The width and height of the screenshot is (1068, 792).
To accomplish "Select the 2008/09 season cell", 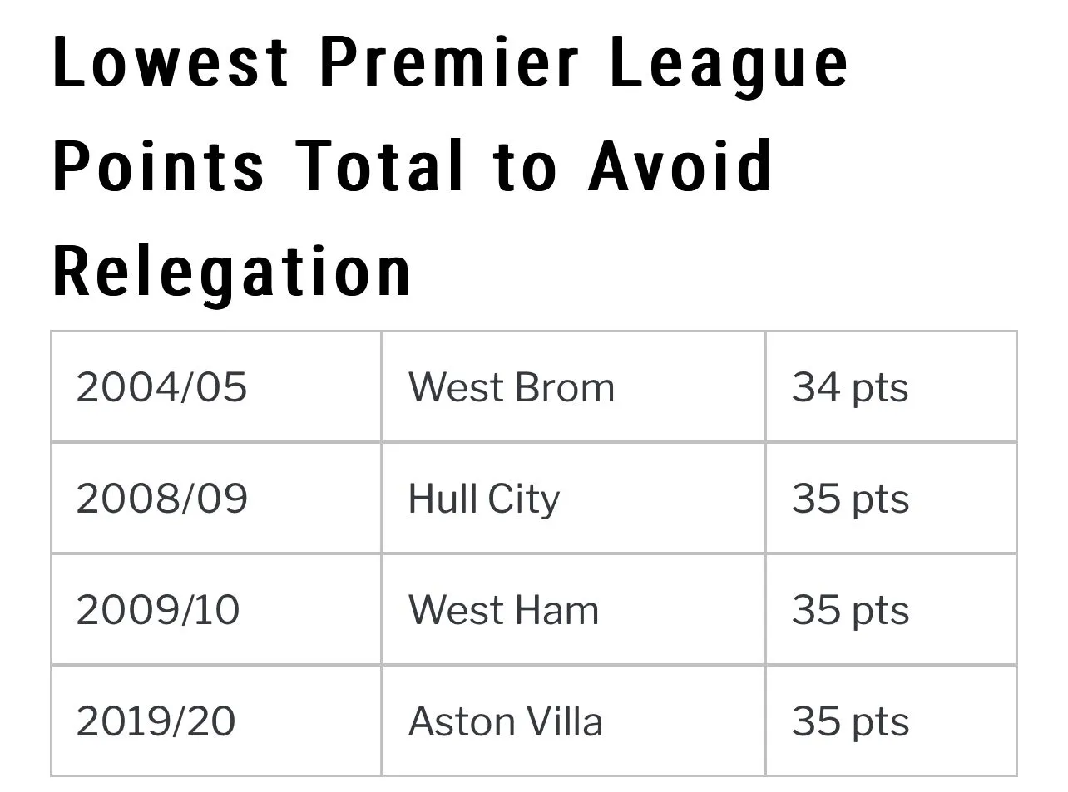I will point(162,499).
